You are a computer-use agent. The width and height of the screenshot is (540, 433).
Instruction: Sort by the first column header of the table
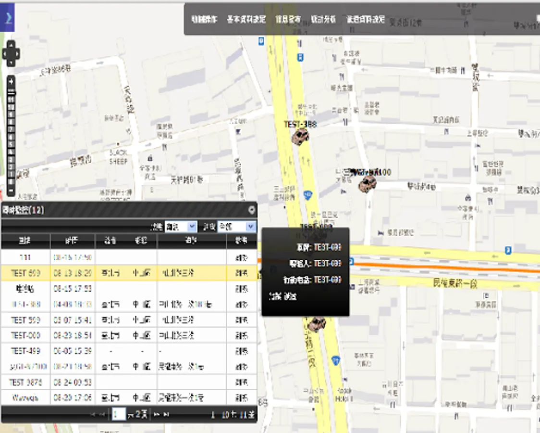(25, 241)
